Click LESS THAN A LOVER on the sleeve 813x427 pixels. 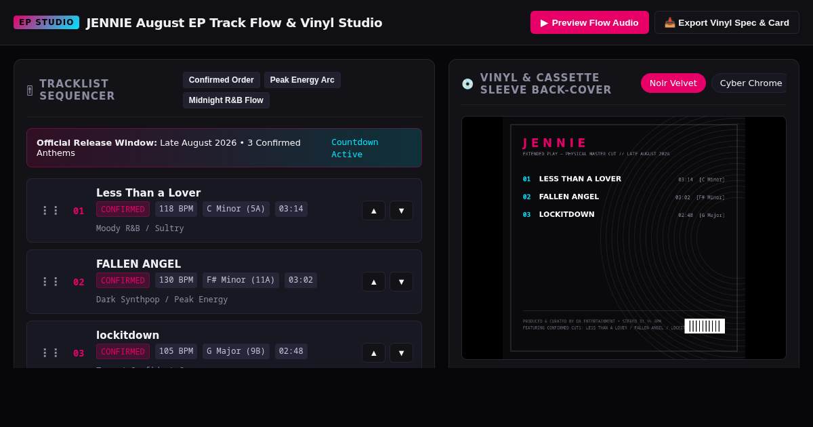click(580, 179)
